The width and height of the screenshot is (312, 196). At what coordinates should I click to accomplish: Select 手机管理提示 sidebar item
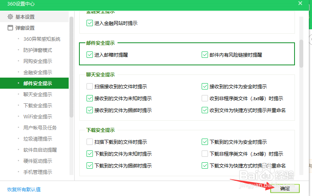[38, 172]
